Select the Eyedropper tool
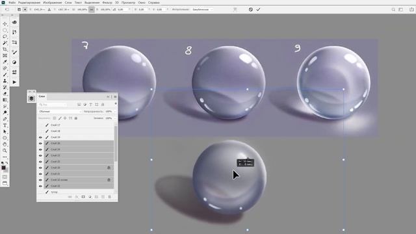The image size is (416, 234). pyautogui.click(x=5, y=62)
